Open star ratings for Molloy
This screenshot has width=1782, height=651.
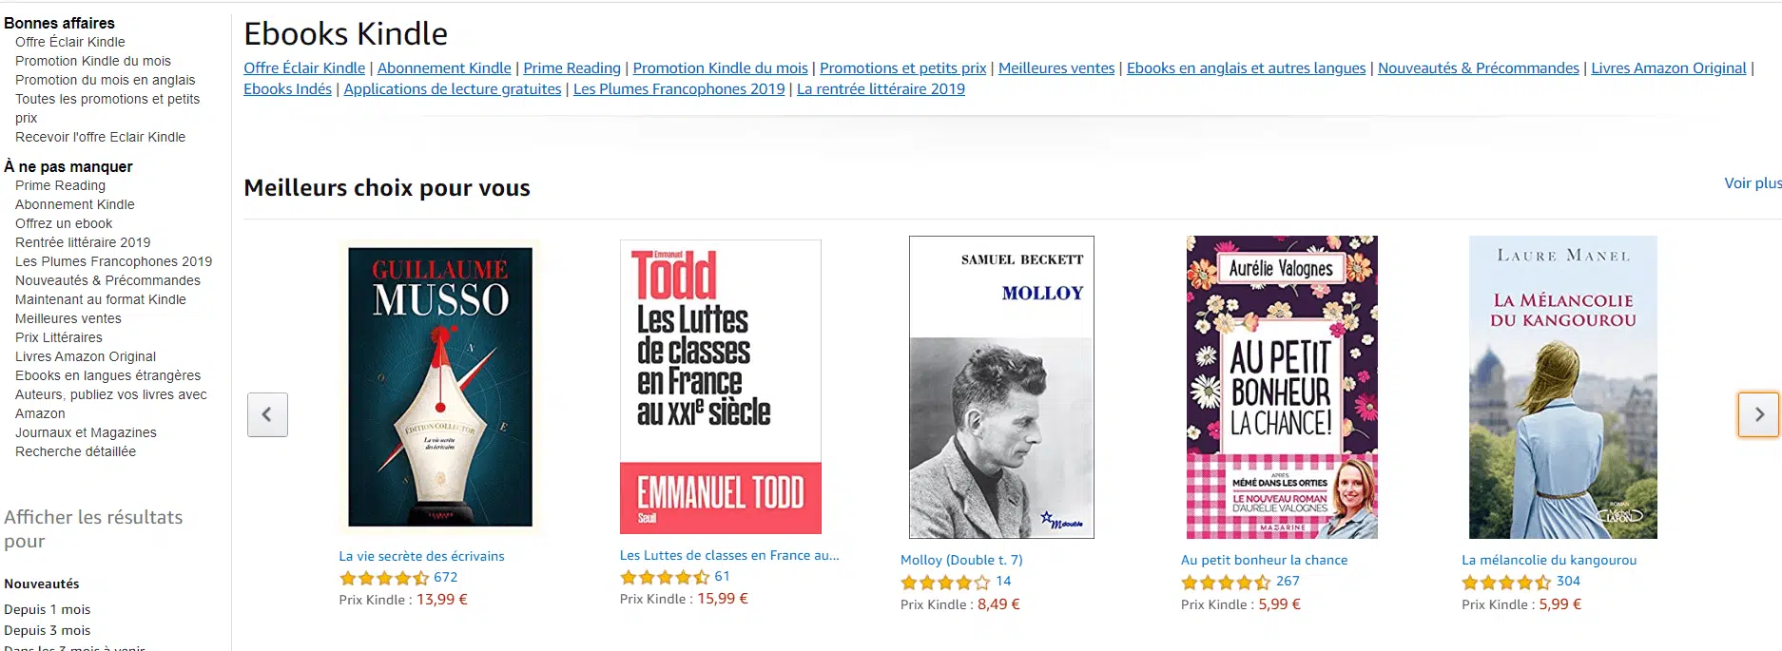click(x=945, y=582)
